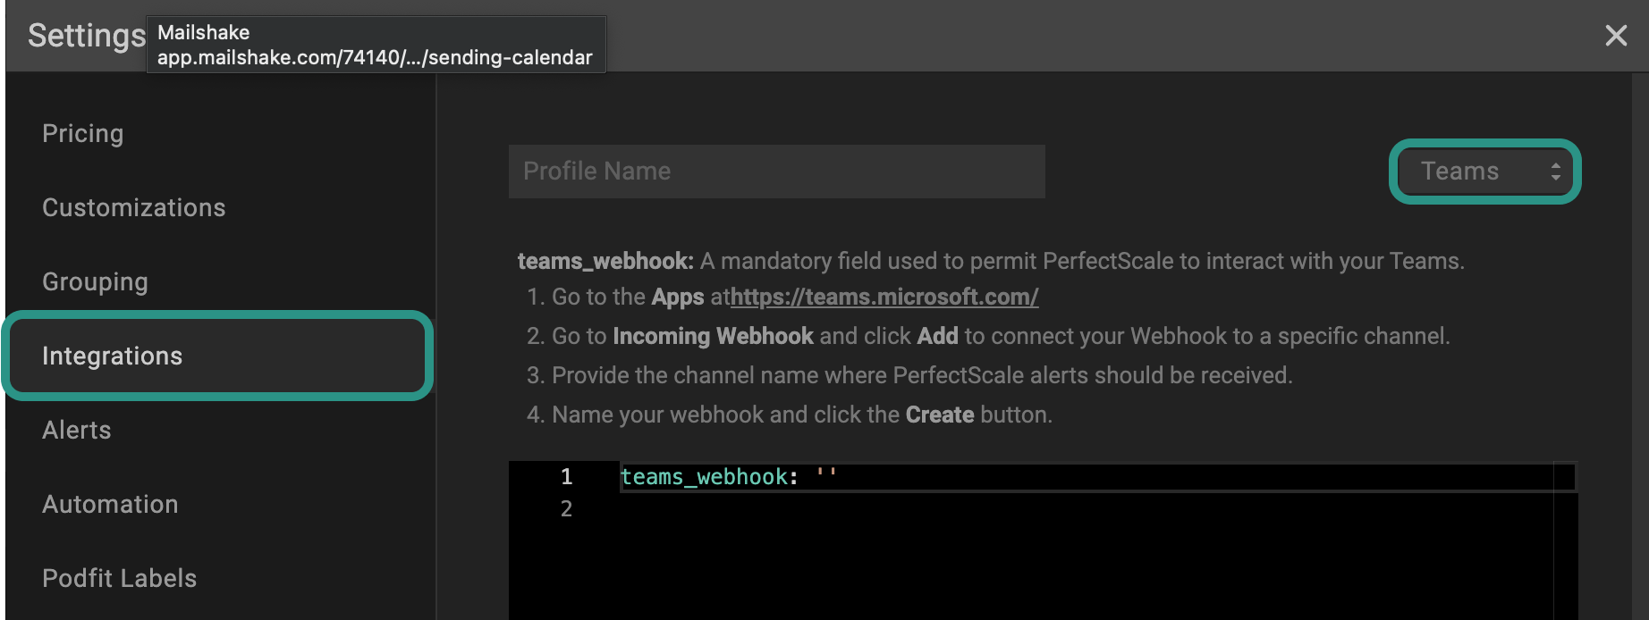Click line number 1 in editor gutter
This screenshot has height=620, width=1649.
tap(566, 477)
